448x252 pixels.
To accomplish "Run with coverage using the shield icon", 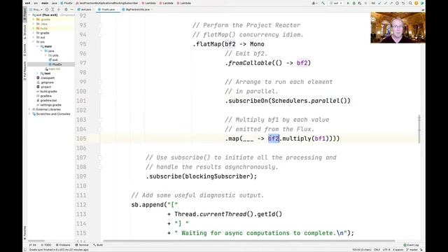I will click(x=360, y=3).
